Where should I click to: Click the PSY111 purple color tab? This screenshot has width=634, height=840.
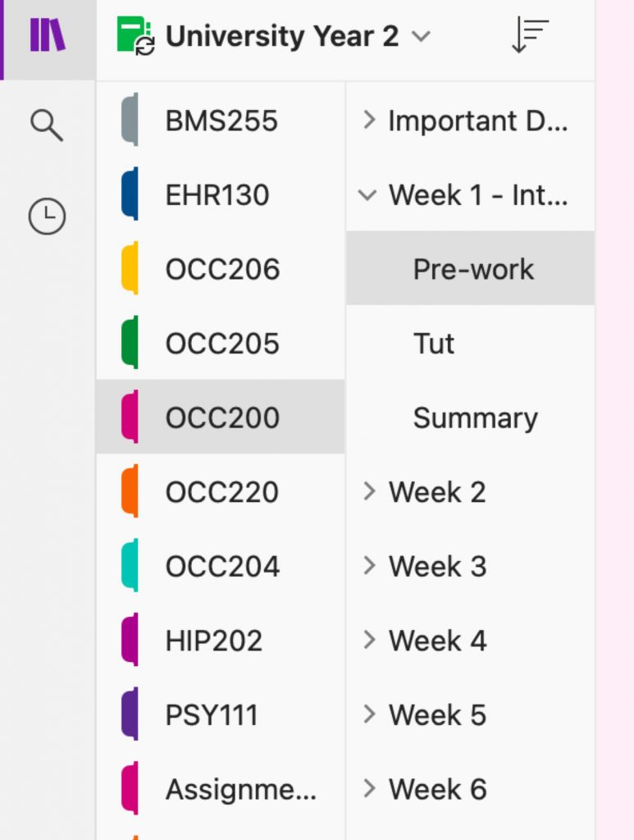coord(130,714)
